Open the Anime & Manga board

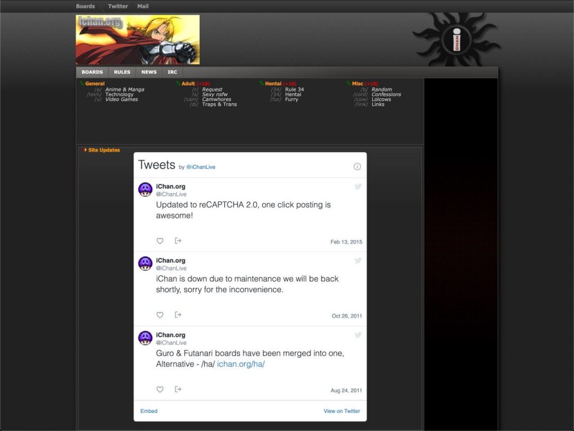pos(125,89)
